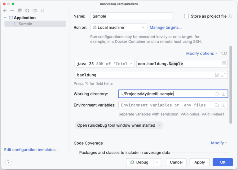Browse for main class using list icon
Viewport: 238px width, 170px height.
point(224,63)
